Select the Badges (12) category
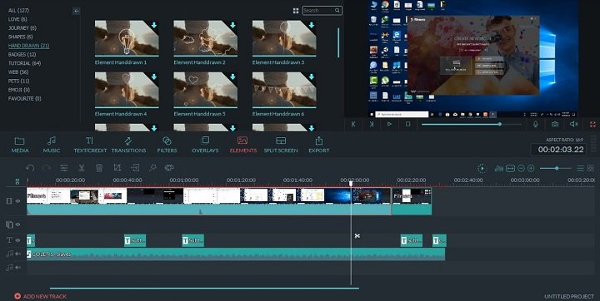 [x=22, y=55]
